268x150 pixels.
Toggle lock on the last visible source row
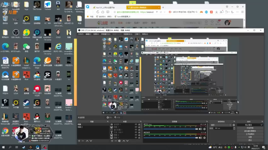tap(139, 137)
